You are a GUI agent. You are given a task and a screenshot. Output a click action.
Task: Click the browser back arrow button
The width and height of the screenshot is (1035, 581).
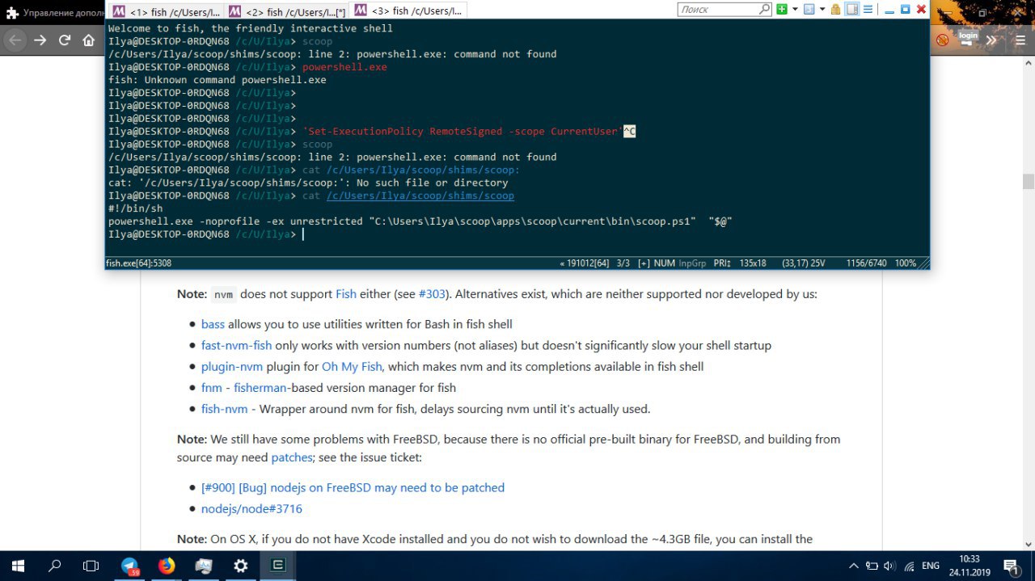[16, 40]
